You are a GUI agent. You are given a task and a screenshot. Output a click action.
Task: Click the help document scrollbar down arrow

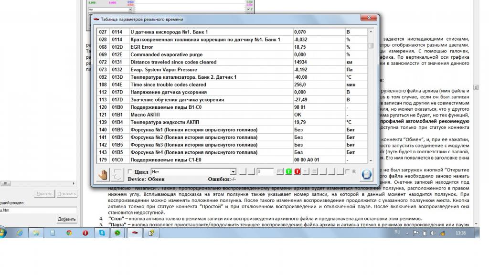[476, 224]
